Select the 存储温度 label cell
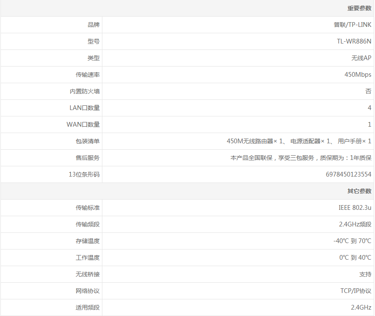375x316 pixels. tap(52, 241)
